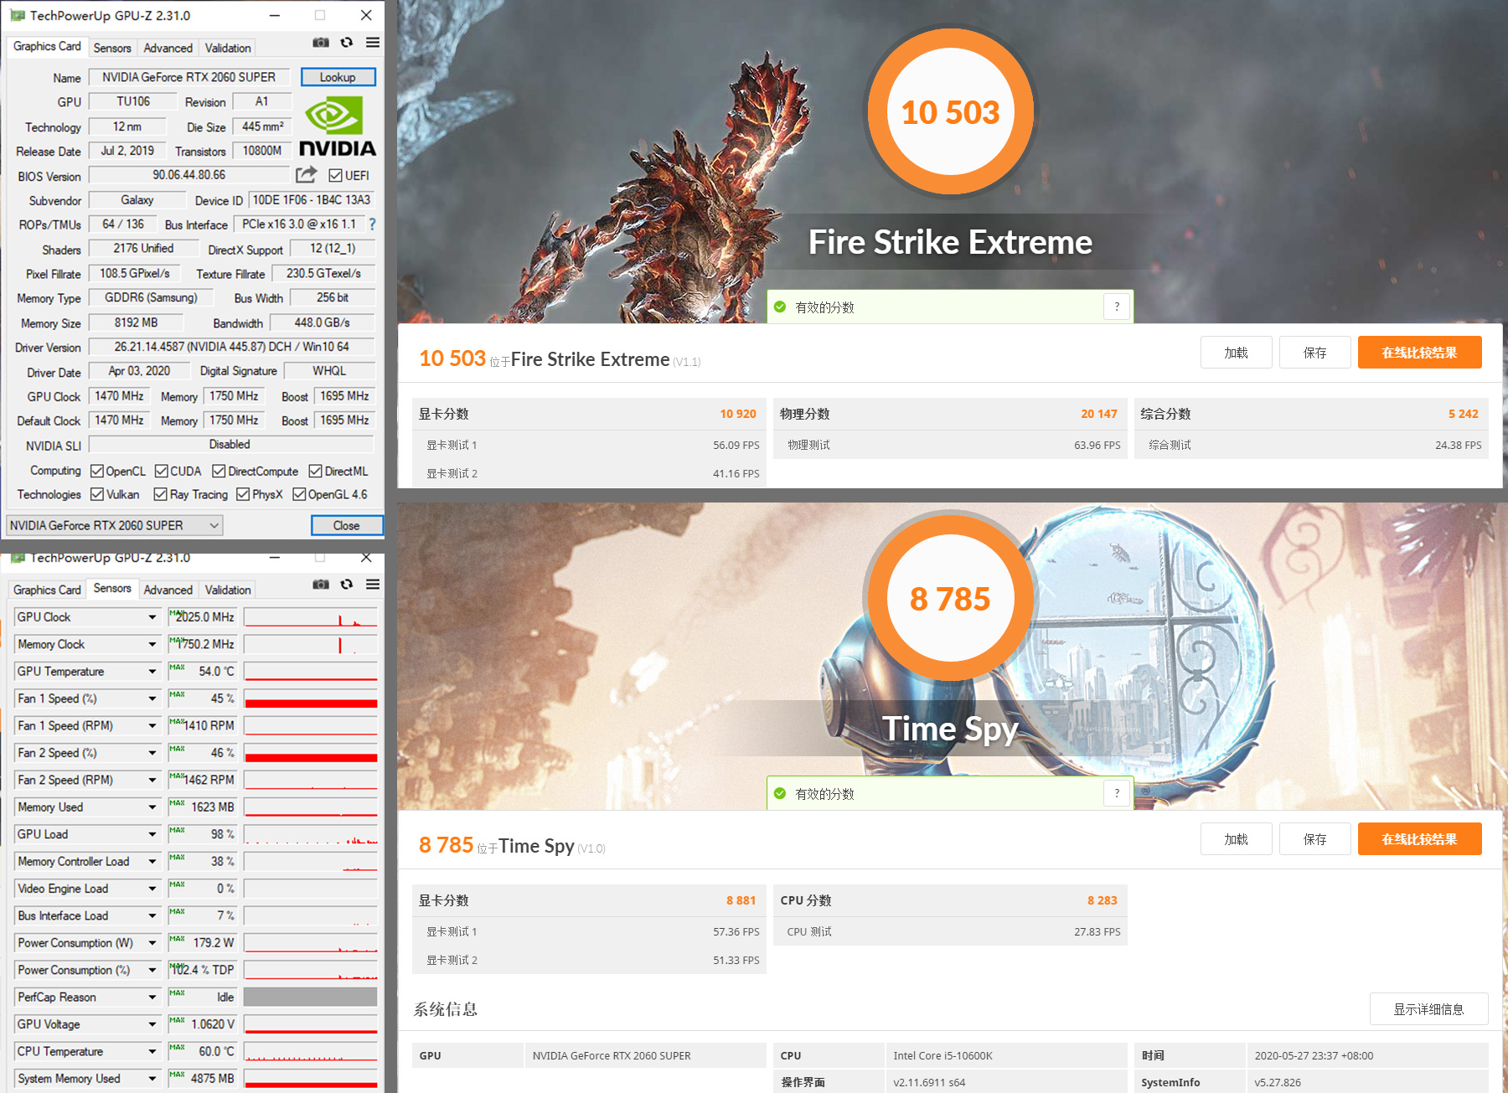Click the Driver Version field
This screenshot has height=1093, width=1508.
click(232, 347)
